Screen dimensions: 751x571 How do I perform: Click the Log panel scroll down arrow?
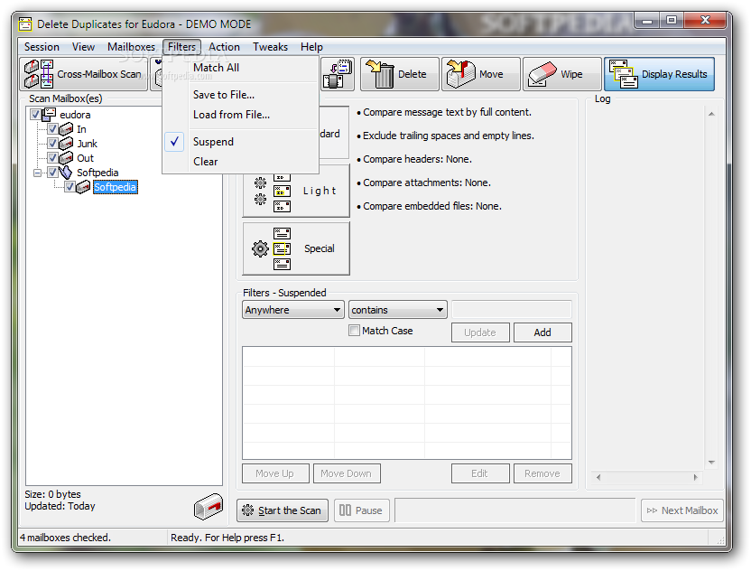click(711, 463)
